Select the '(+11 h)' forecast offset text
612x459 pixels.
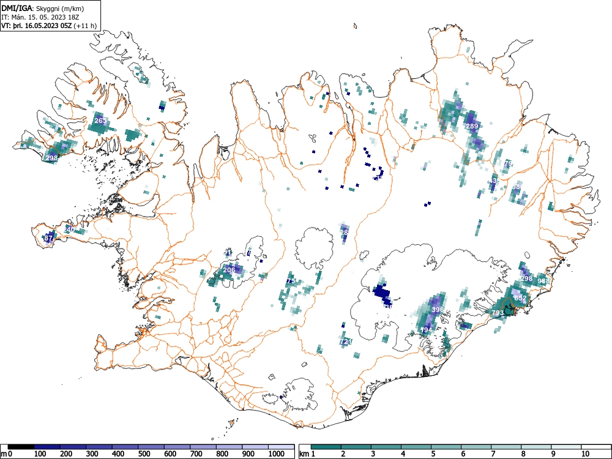click(x=84, y=26)
